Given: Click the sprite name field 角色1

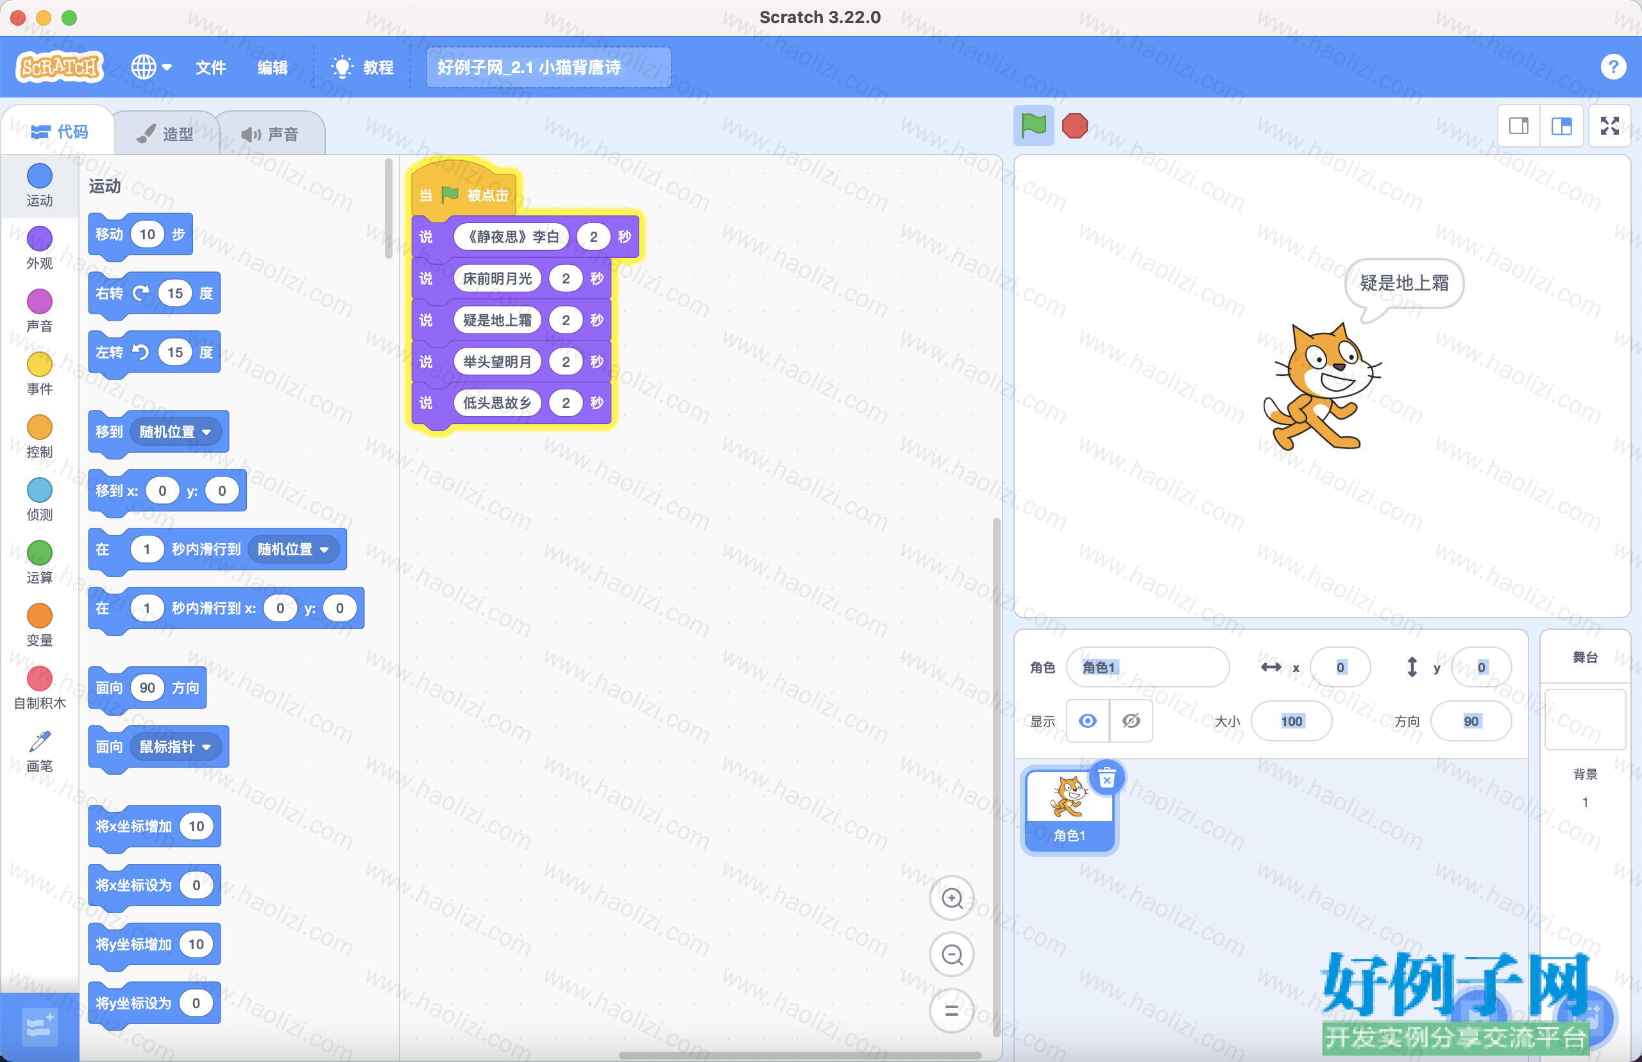Looking at the screenshot, I should [1147, 667].
